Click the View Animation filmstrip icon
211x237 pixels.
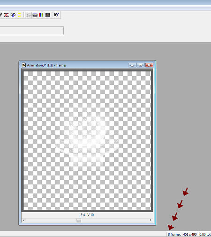tap(48, 15)
